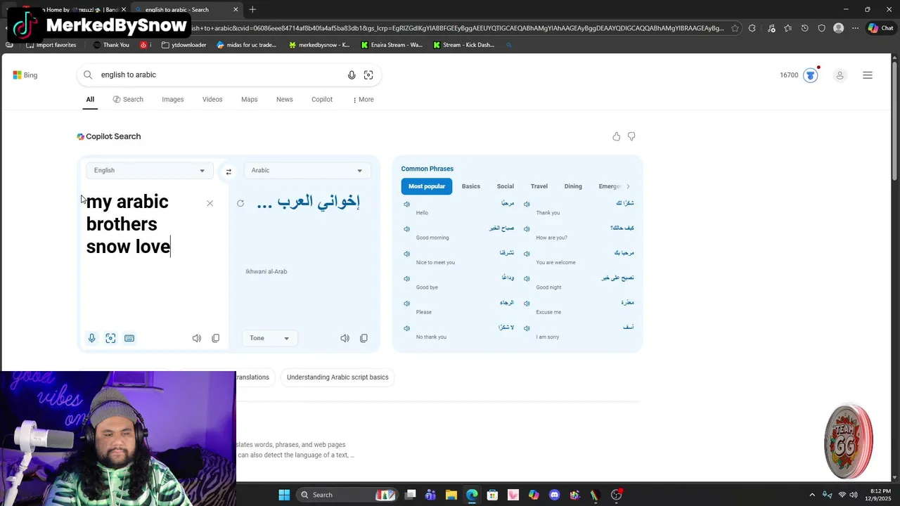Open Microsoft Rewards medal icon

tap(811, 75)
